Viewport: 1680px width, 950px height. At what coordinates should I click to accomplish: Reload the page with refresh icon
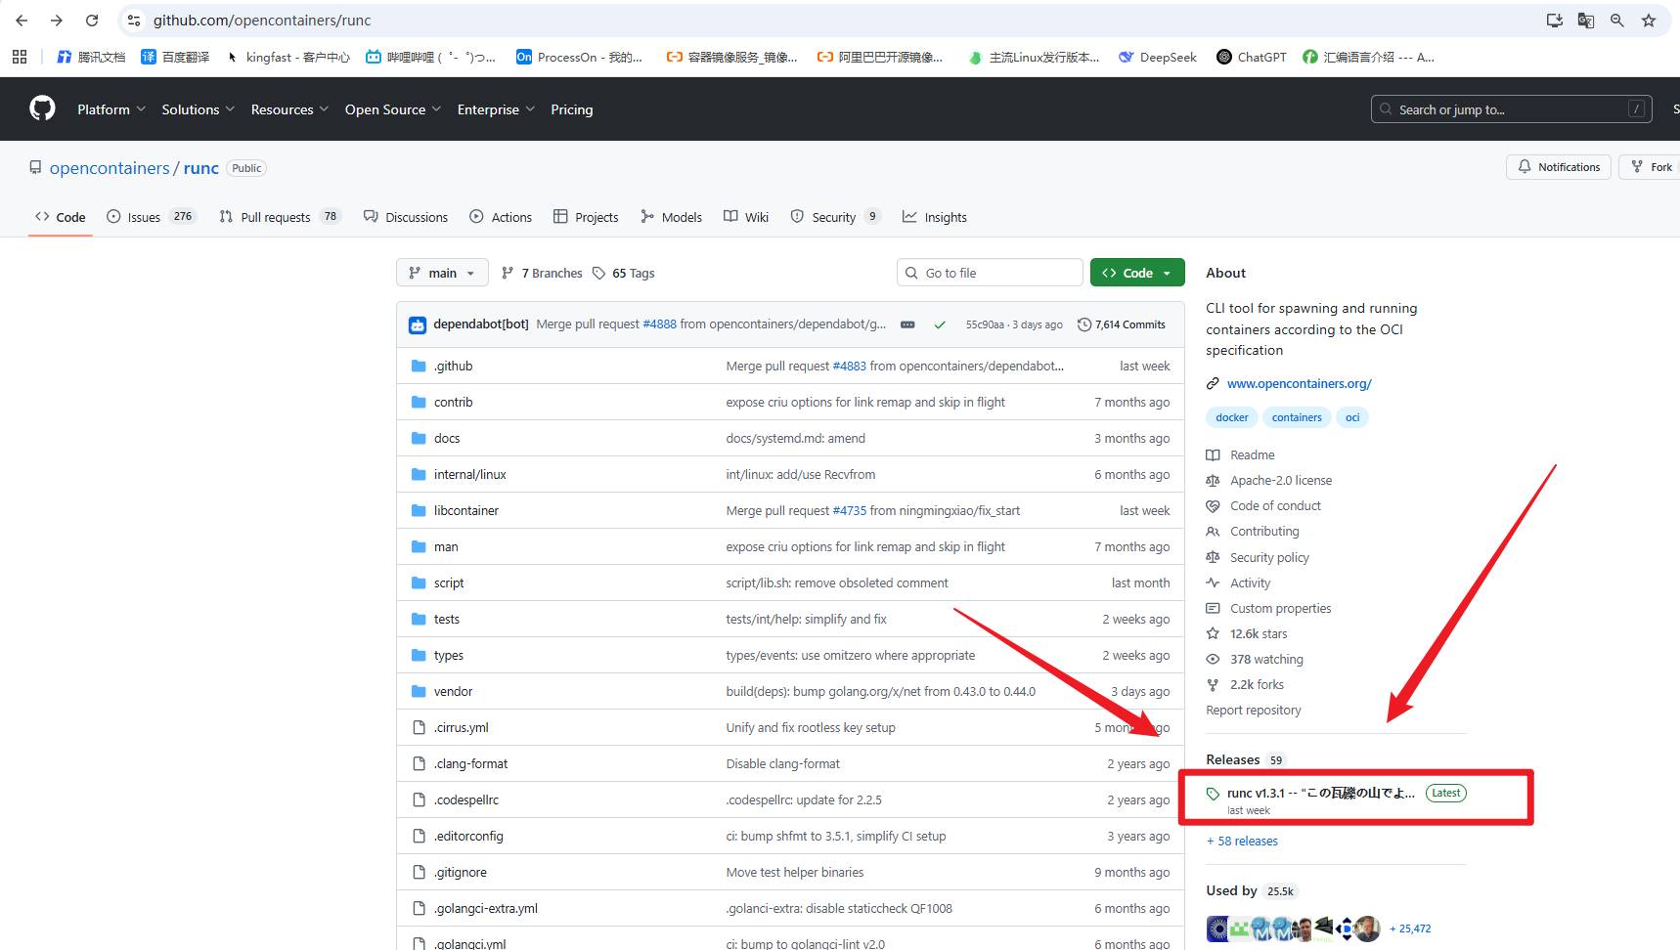tap(92, 21)
